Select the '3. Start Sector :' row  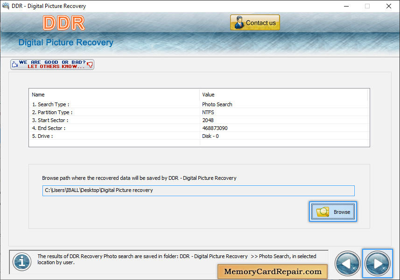(199, 120)
